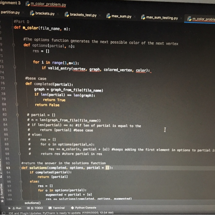This screenshot has height=215, width=215.
Task: Click the file icon on the m_color_proble tab
Action: pos(189,19)
